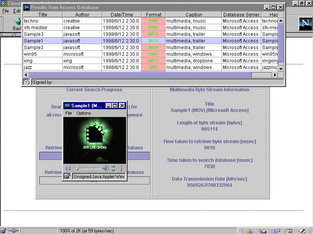Click the transmission rate value 856926.9700332964
This screenshot has width=313, height=234.
(209, 185)
